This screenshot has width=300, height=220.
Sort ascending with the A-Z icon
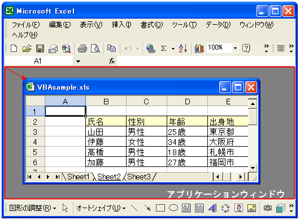coord(182,49)
